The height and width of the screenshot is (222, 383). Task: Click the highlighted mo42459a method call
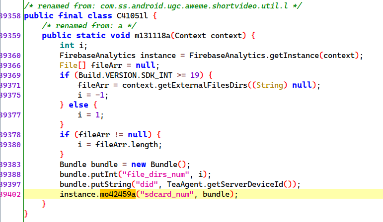(118, 194)
